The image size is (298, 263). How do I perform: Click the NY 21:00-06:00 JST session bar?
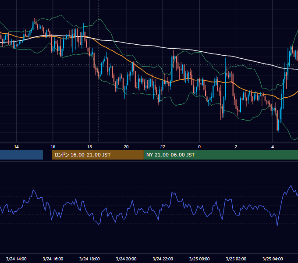221,155
